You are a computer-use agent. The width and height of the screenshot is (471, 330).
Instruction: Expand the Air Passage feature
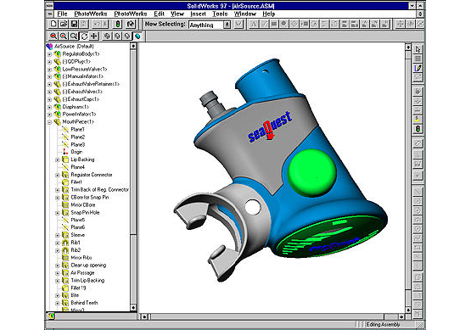[x=58, y=273]
